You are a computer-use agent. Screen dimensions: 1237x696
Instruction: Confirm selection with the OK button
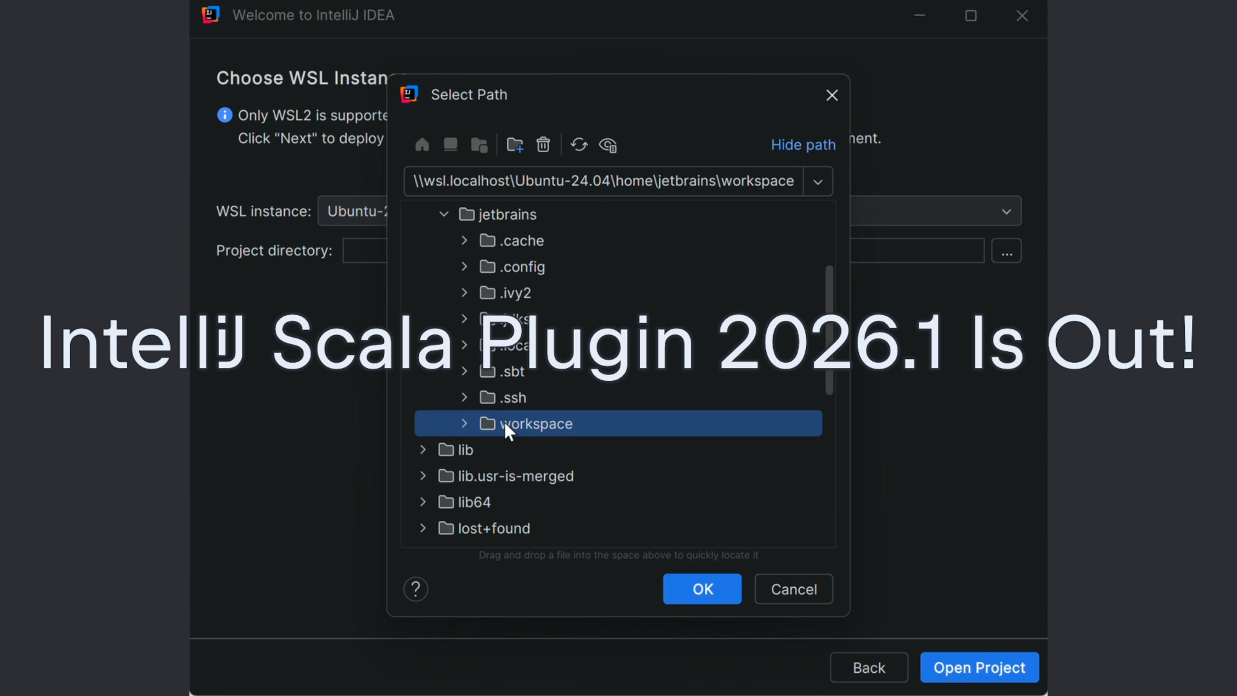[702, 588]
